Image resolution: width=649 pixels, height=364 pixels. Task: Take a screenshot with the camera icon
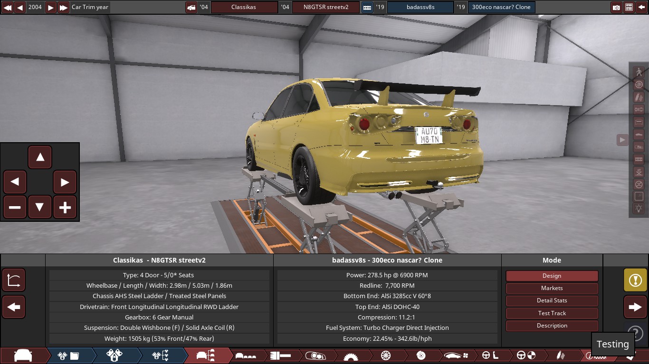(616, 7)
